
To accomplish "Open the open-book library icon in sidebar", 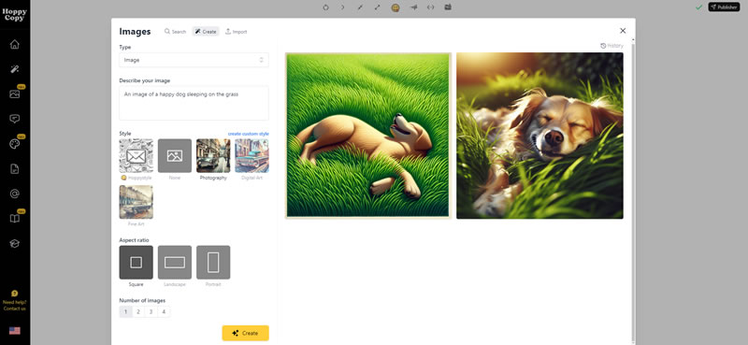I will tap(15, 218).
